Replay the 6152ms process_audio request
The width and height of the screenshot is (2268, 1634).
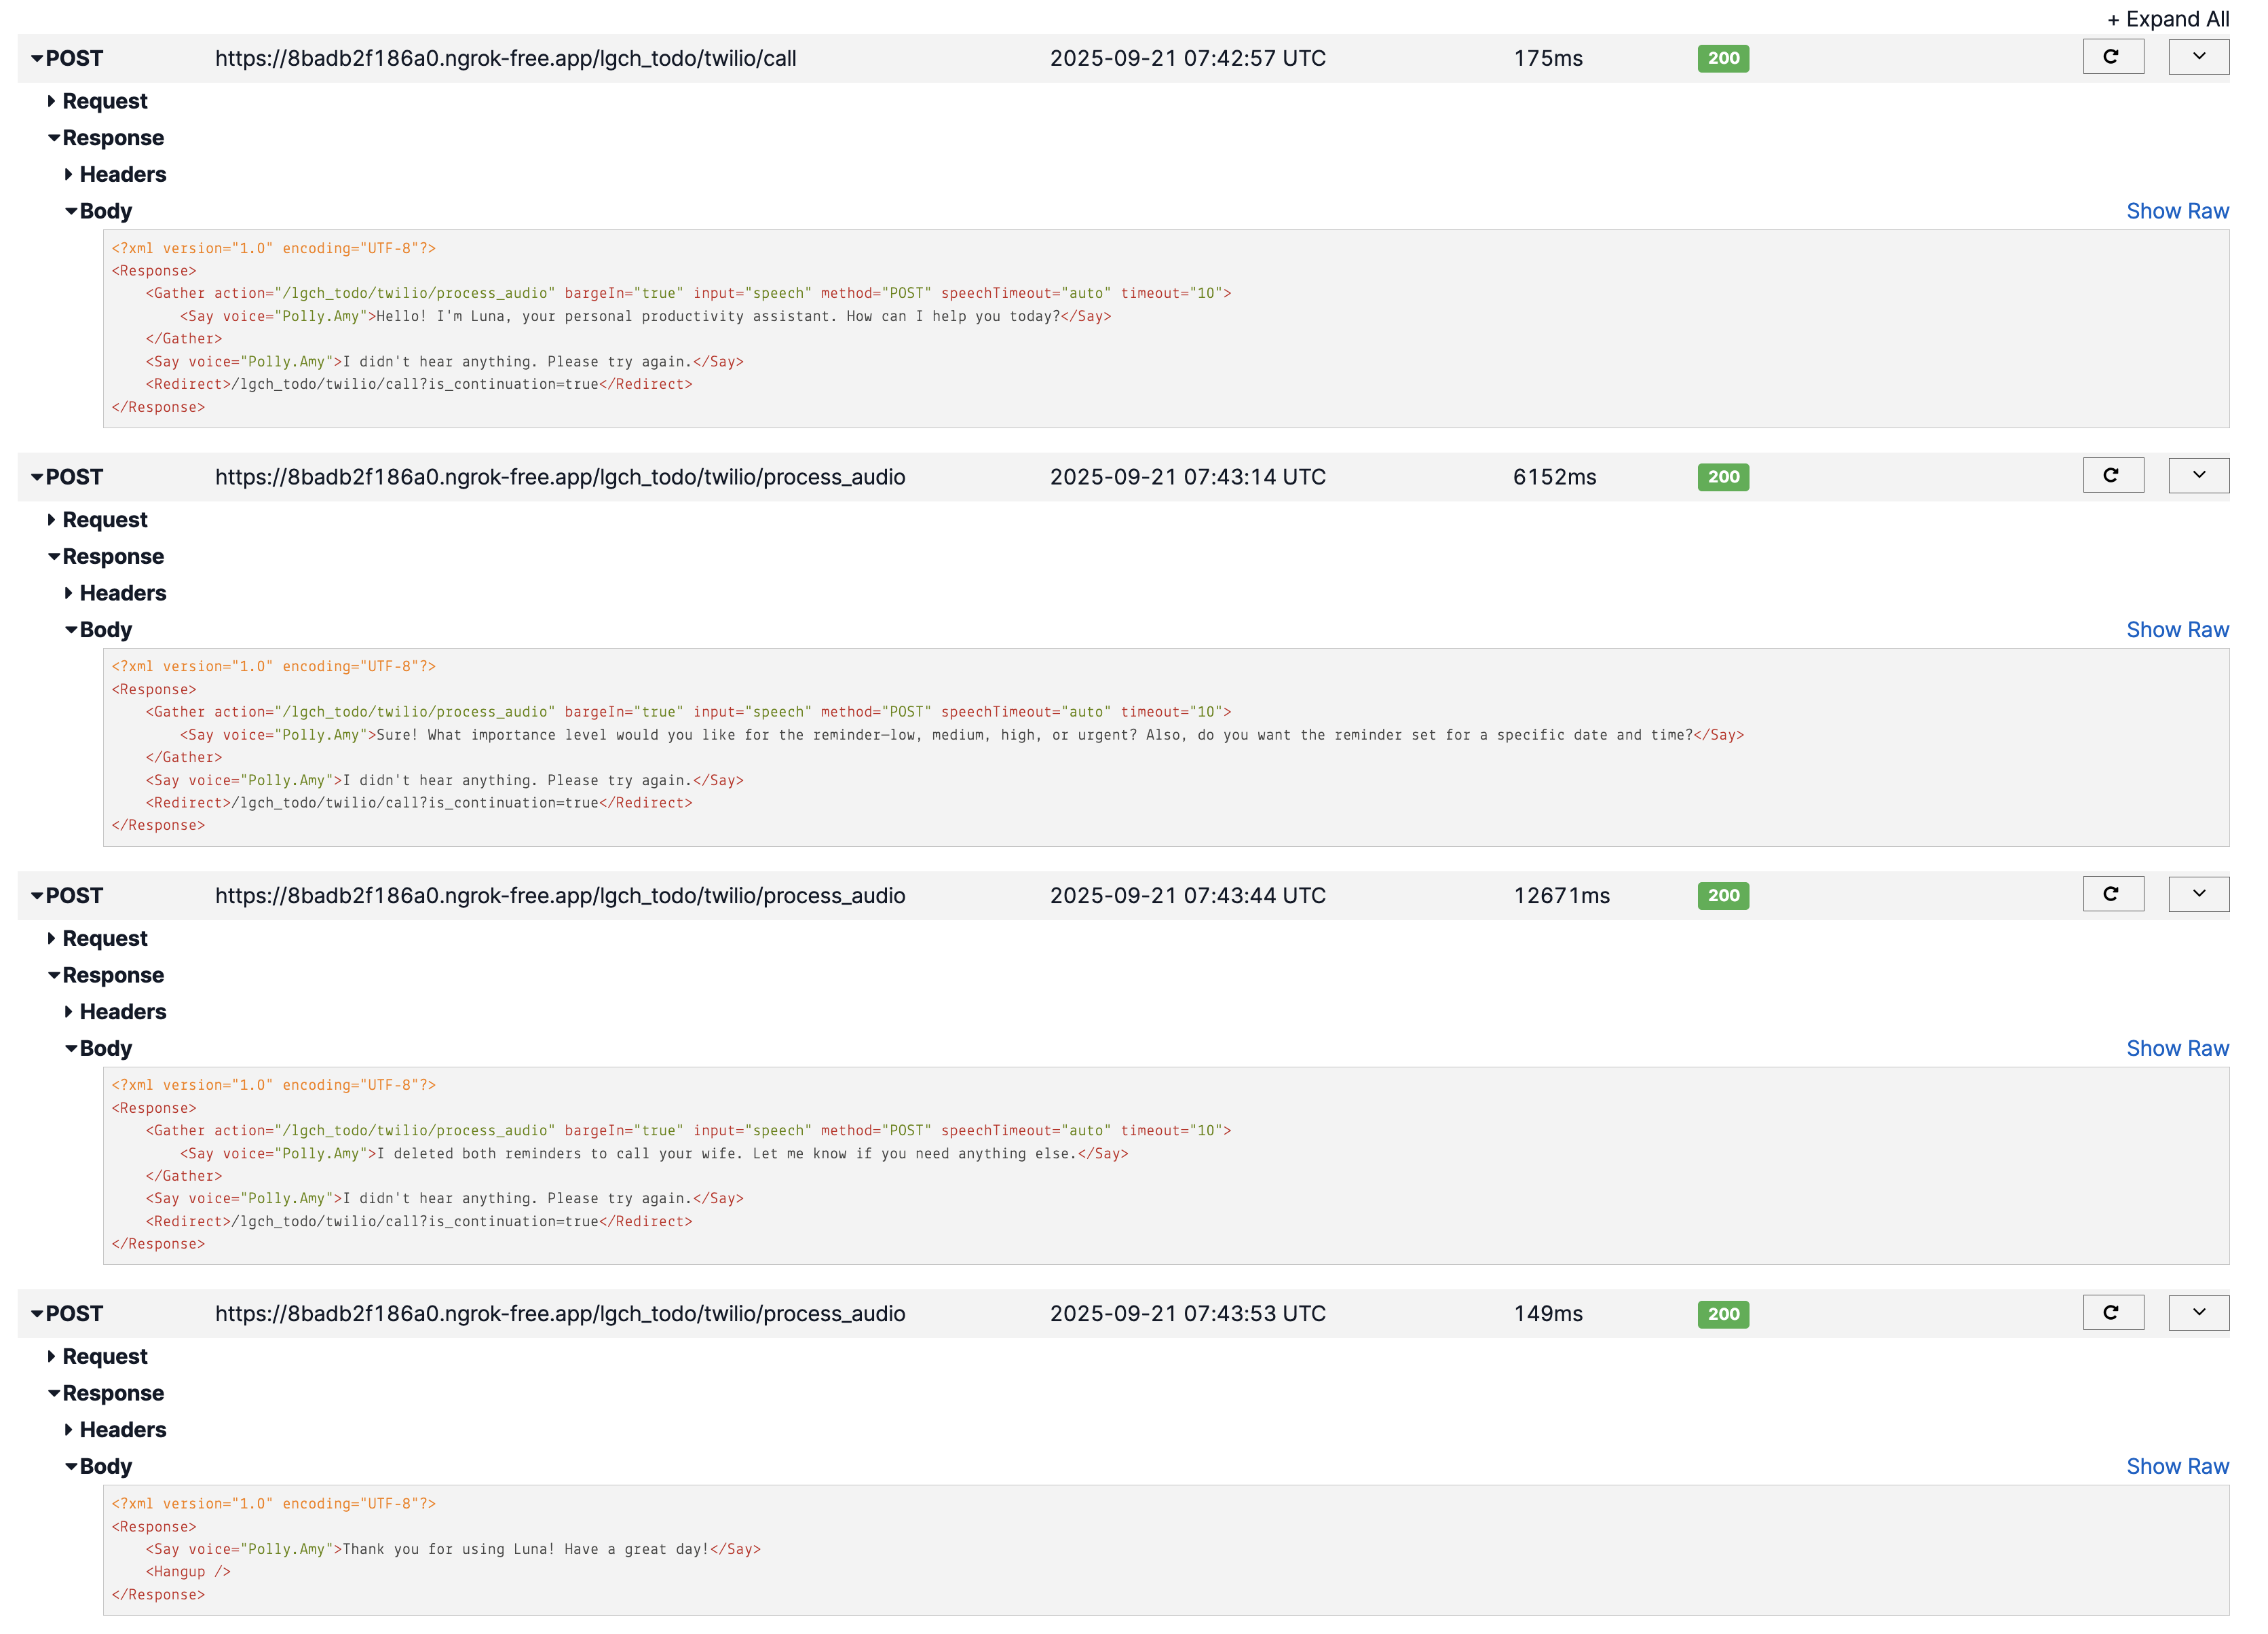tap(2113, 475)
